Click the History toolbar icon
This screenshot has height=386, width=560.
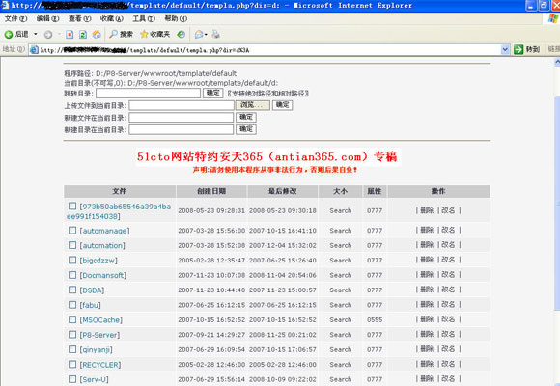182,35
